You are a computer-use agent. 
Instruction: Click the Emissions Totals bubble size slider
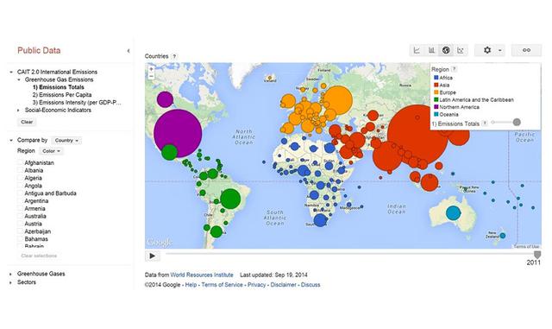pos(517,123)
